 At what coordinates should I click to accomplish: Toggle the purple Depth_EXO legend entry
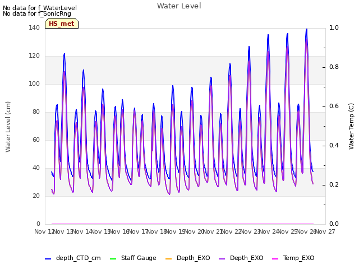(x=241, y=258)
